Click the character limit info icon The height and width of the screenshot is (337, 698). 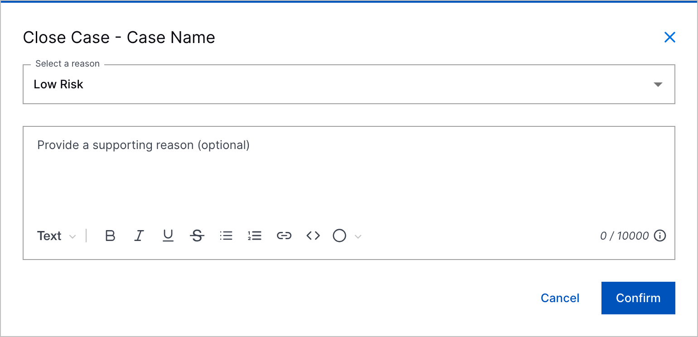tap(660, 236)
